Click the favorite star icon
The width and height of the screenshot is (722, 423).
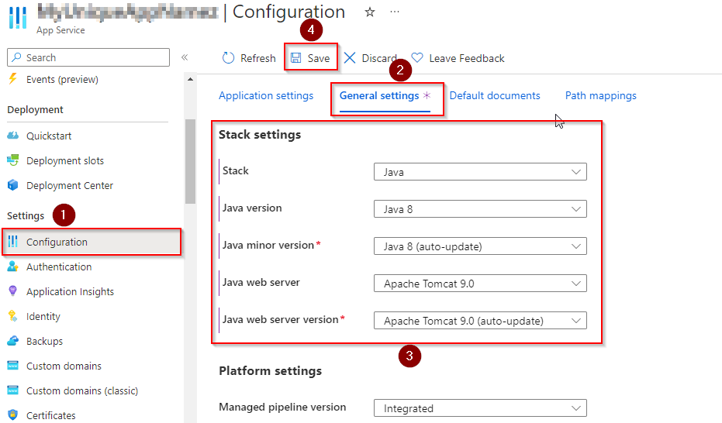point(370,12)
